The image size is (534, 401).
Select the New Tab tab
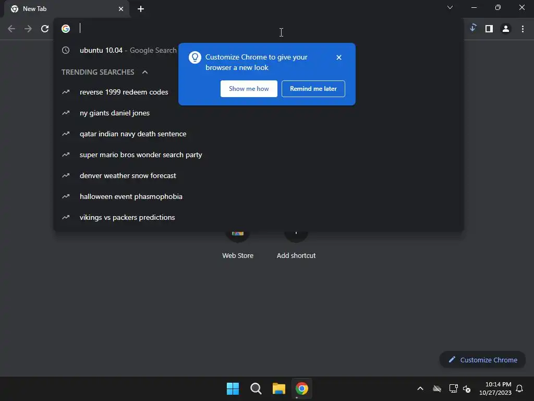coord(67,9)
